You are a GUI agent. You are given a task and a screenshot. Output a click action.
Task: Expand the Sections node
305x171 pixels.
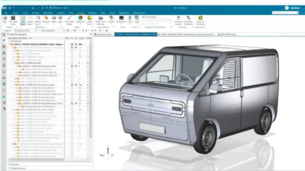pos(9,41)
